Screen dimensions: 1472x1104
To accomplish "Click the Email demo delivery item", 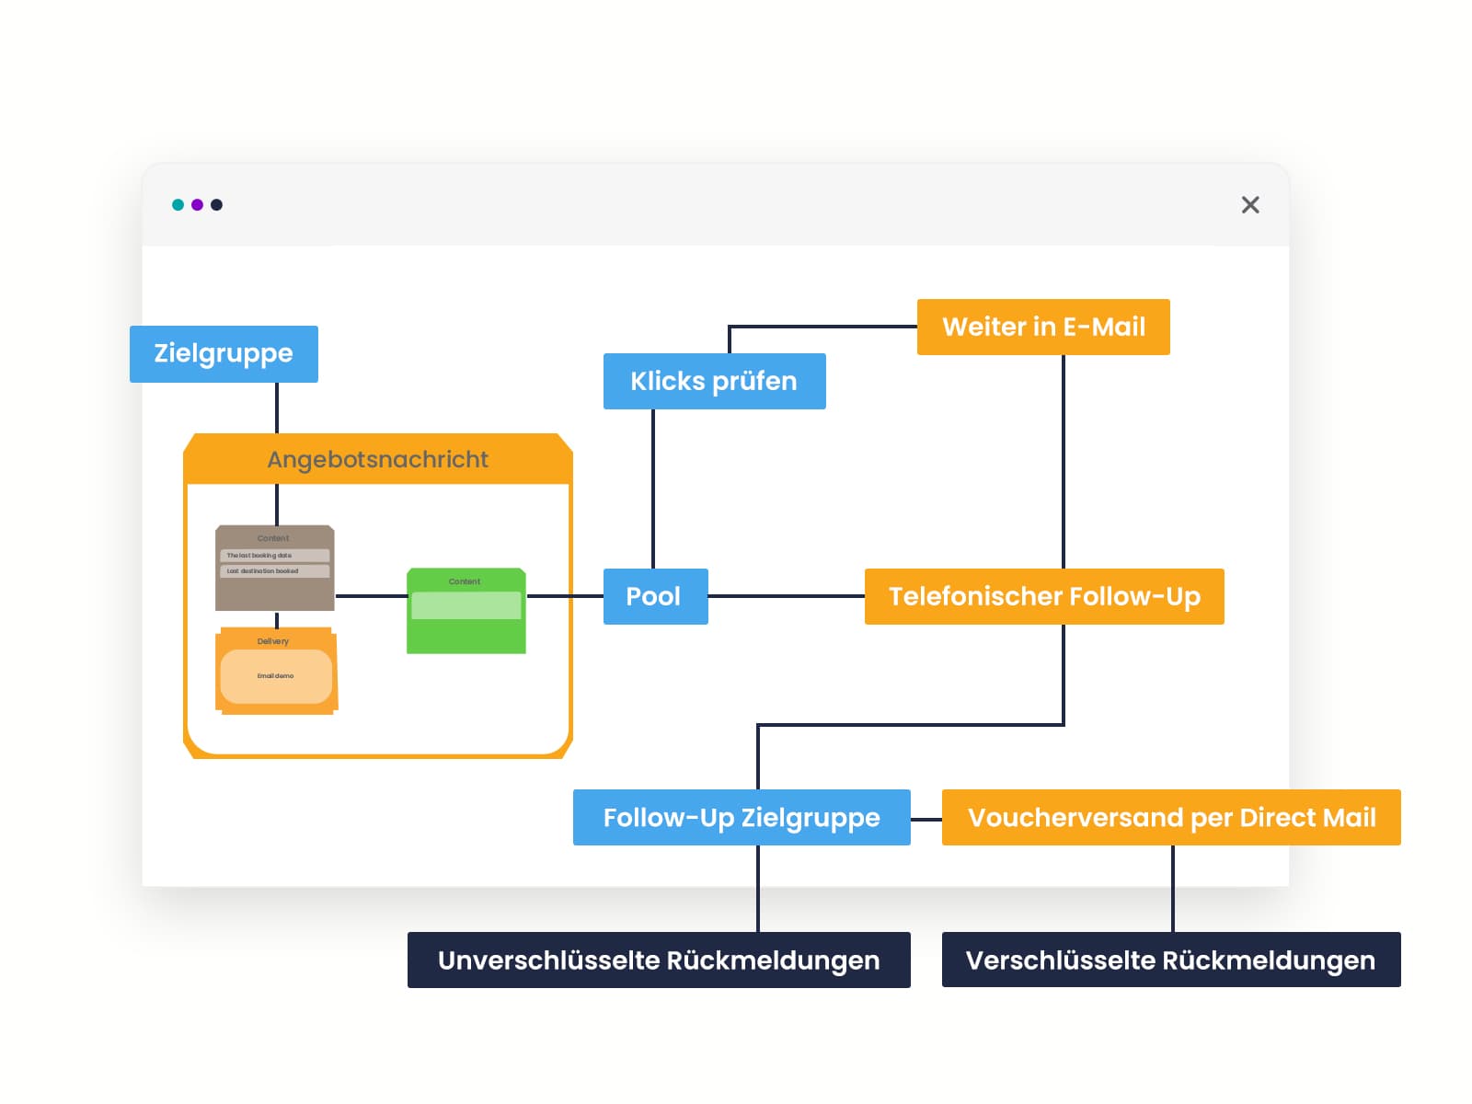I will click(276, 676).
